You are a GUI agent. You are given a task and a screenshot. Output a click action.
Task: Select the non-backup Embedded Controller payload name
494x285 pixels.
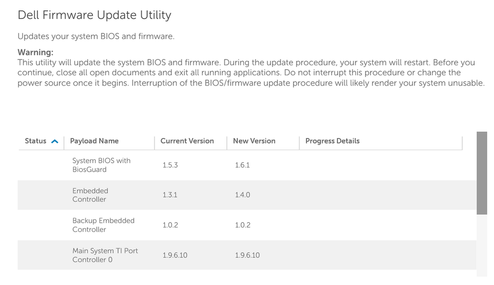point(90,195)
